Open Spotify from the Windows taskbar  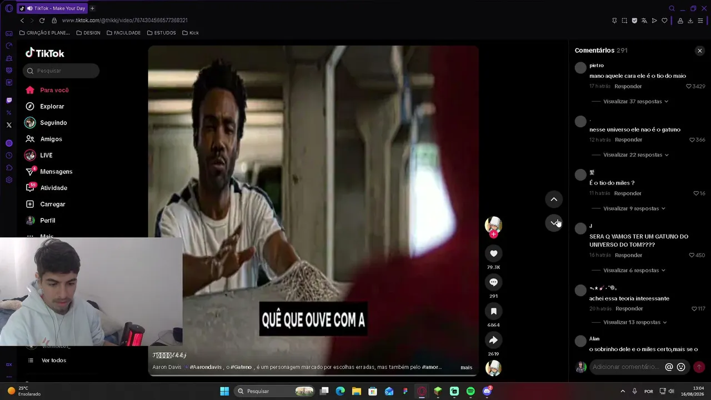[x=470, y=391]
